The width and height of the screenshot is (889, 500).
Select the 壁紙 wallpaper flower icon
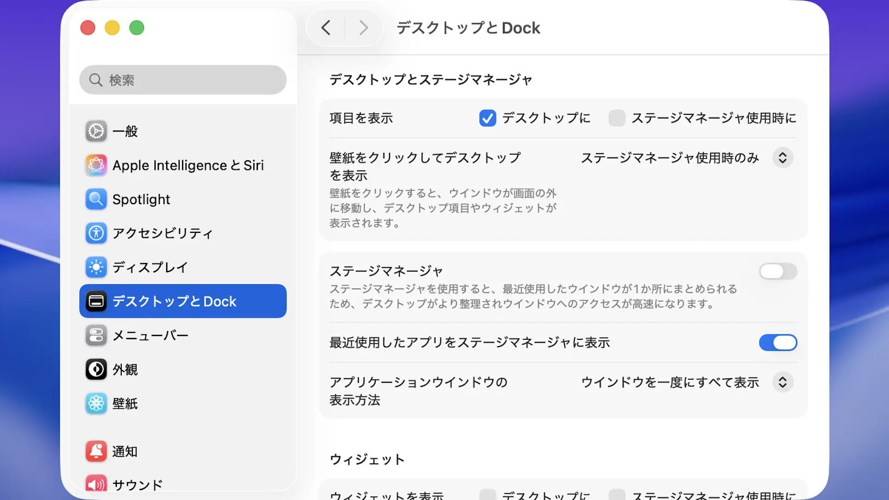click(x=96, y=403)
